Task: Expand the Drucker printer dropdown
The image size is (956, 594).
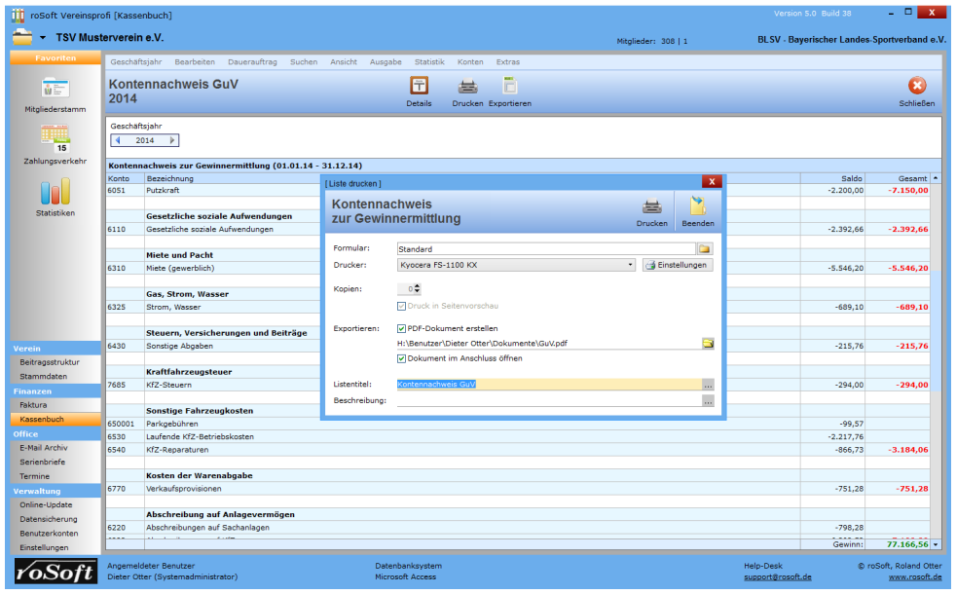Action: 630,265
